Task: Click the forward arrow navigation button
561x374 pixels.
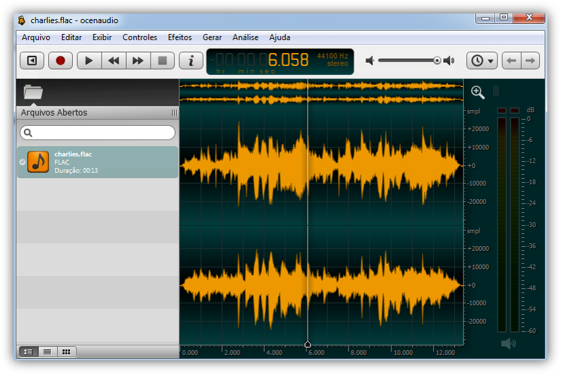Action: click(530, 61)
